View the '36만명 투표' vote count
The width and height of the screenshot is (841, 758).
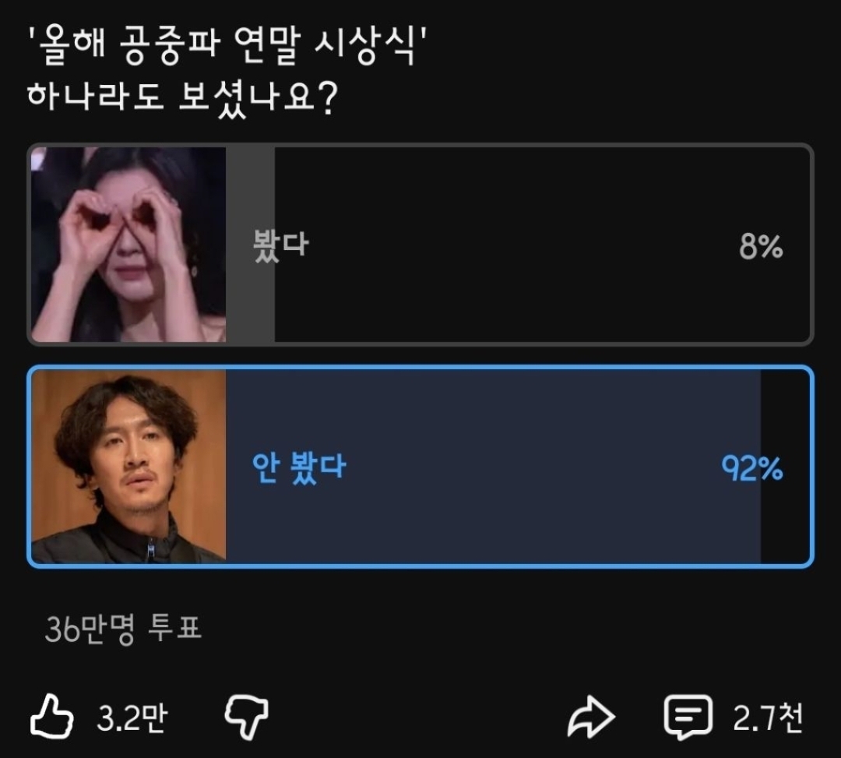tap(123, 628)
